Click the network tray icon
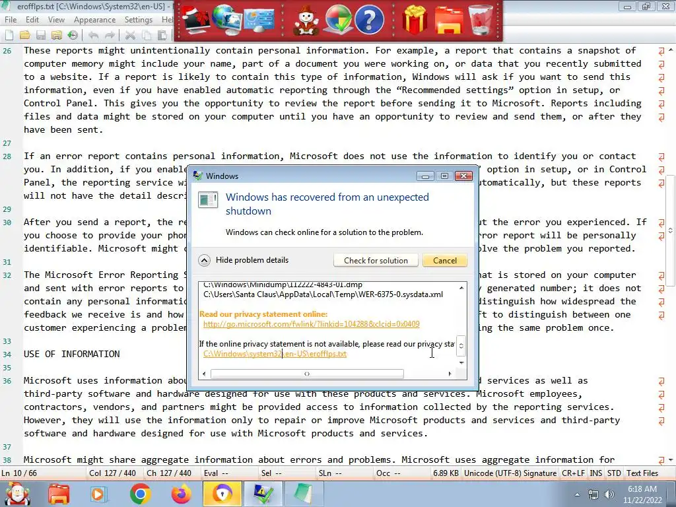Image resolution: width=676 pixels, height=507 pixels. [x=593, y=494]
